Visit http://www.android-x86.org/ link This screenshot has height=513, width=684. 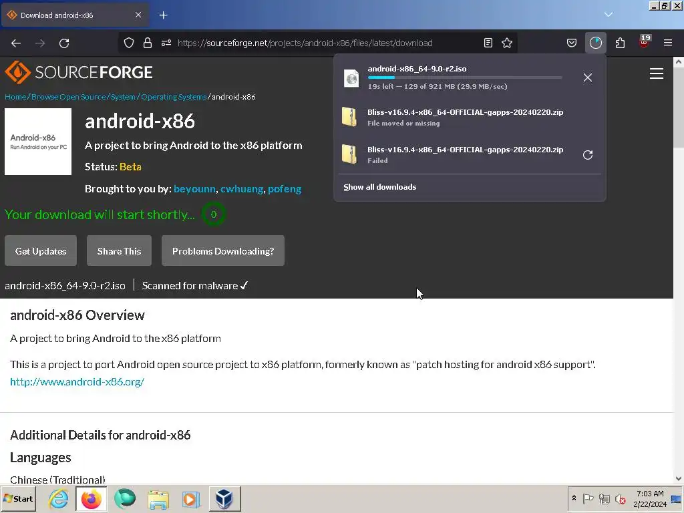coord(77,381)
